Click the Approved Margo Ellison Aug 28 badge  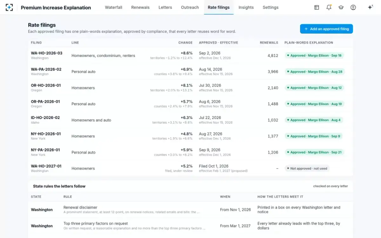click(x=315, y=72)
